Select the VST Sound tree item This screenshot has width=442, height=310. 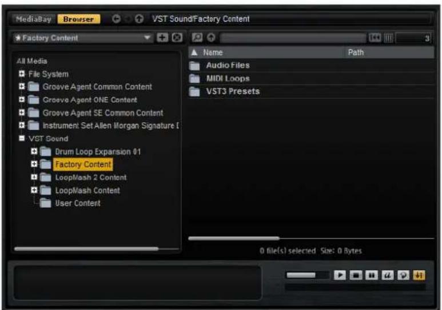coord(49,139)
